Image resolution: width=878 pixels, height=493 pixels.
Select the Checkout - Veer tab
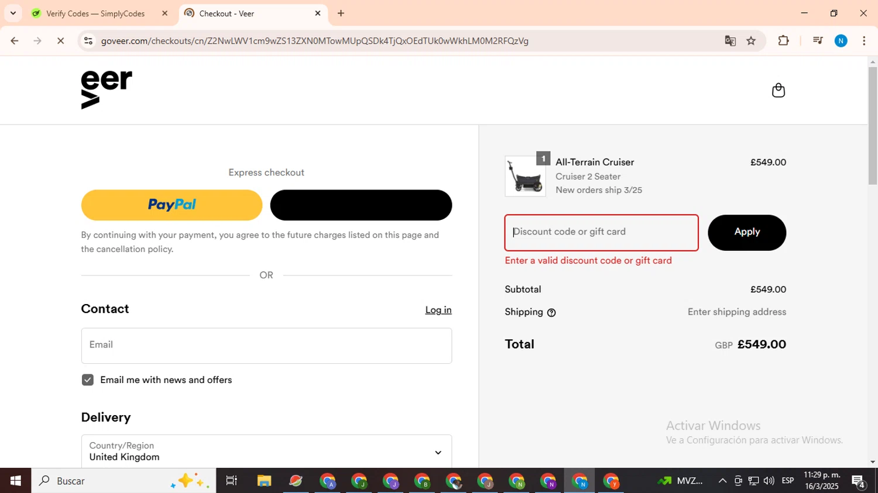(253, 13)
